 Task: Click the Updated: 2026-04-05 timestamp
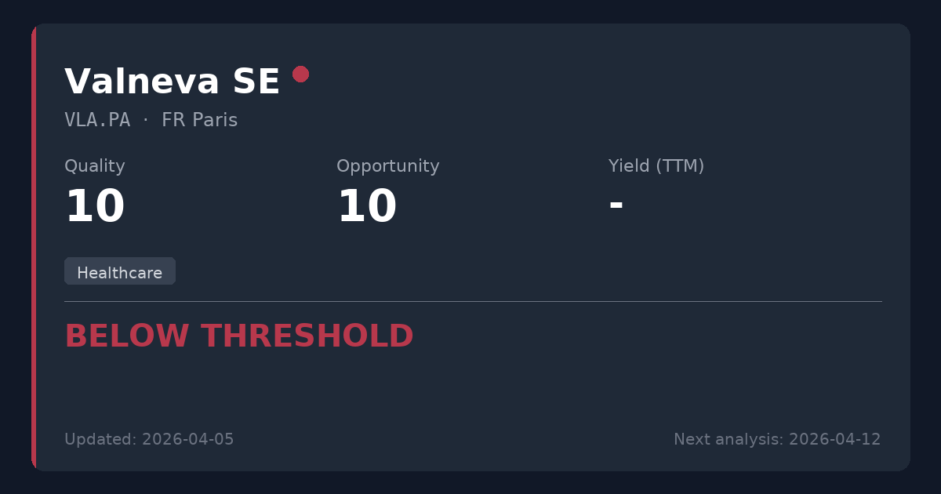click(149, 439)
